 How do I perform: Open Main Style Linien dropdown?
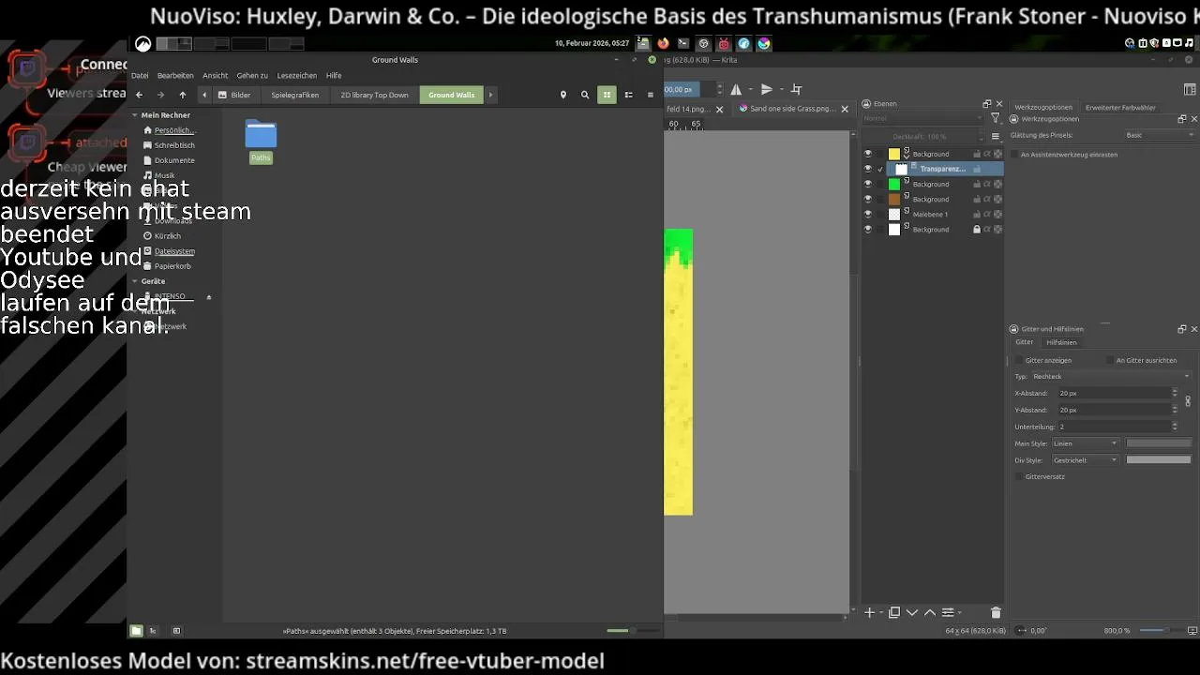(1086, 443)
